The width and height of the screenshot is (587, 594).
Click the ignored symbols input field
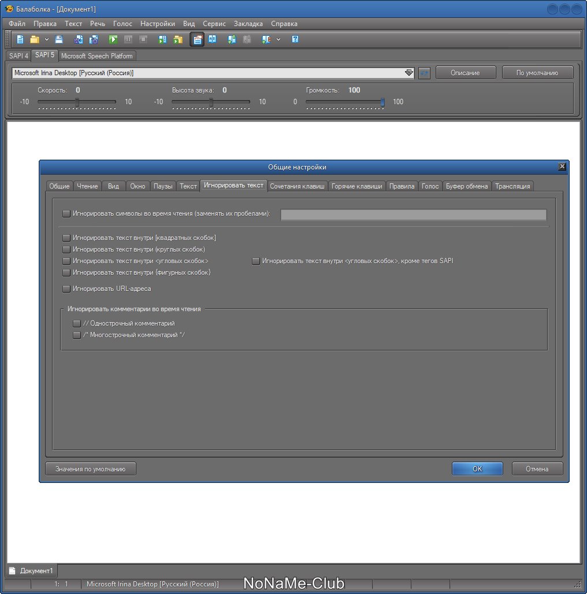point(413,215)
